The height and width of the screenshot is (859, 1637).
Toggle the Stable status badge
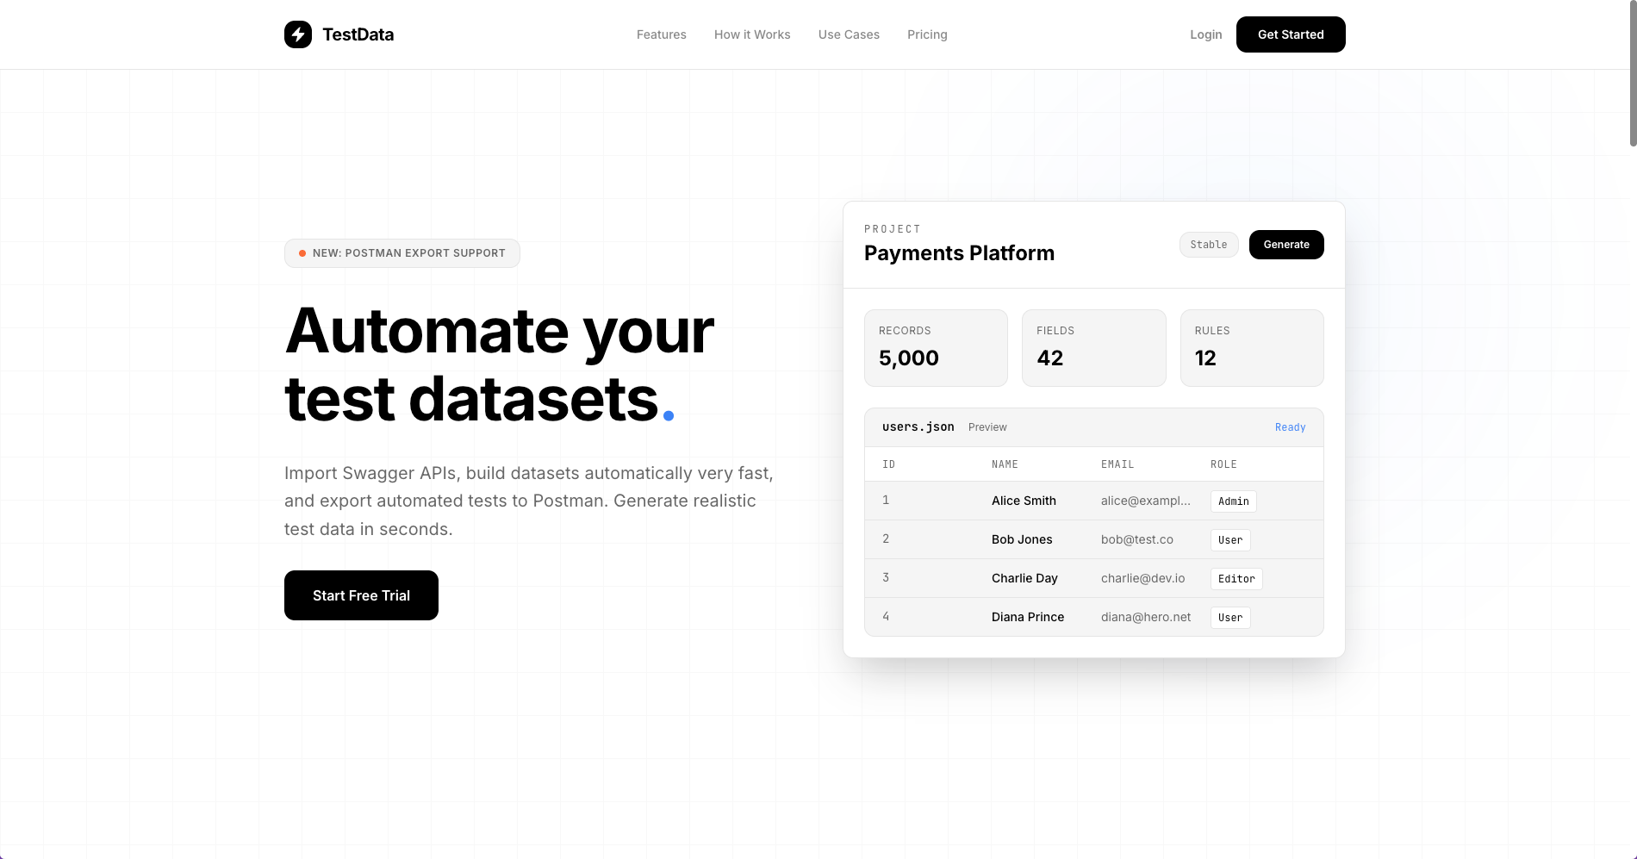(x=1208, y=245)
